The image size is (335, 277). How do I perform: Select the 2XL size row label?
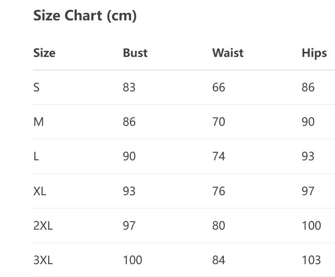tap(43, 226)
